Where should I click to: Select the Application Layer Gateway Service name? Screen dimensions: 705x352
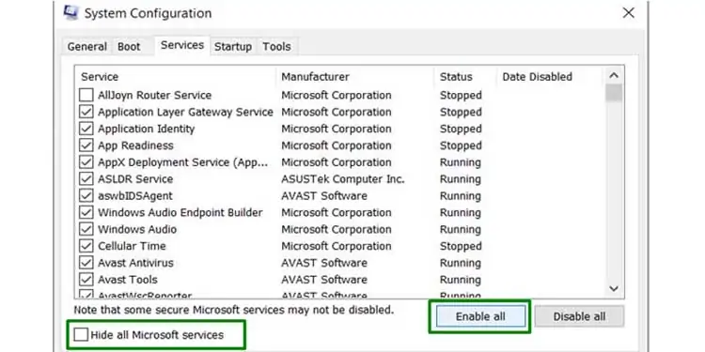coord(186,112)
